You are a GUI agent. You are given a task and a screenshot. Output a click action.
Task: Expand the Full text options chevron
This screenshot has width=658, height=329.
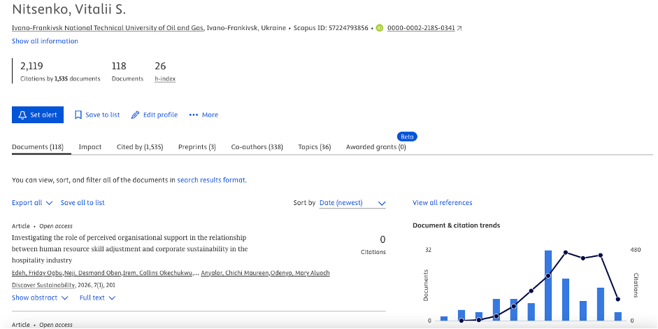112,298
